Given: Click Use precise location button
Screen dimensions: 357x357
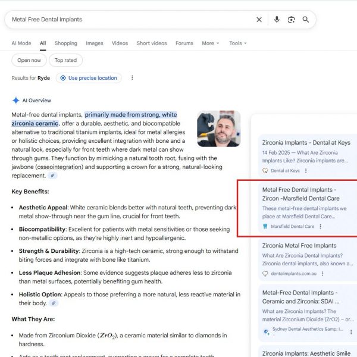Looking at the screenshot, I should coord(89,78).
